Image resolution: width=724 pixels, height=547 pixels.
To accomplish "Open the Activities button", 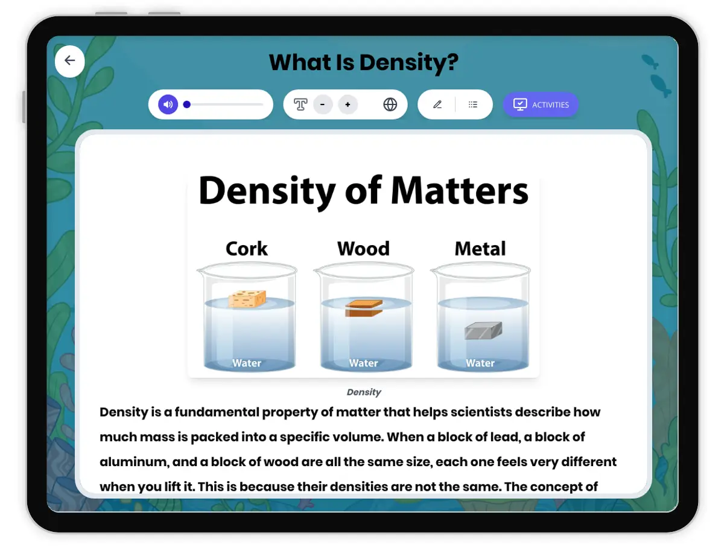I will [541, 104].
